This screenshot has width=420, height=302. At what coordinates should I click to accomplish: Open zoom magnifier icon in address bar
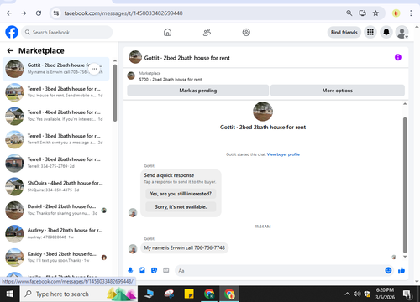(349, 13)
